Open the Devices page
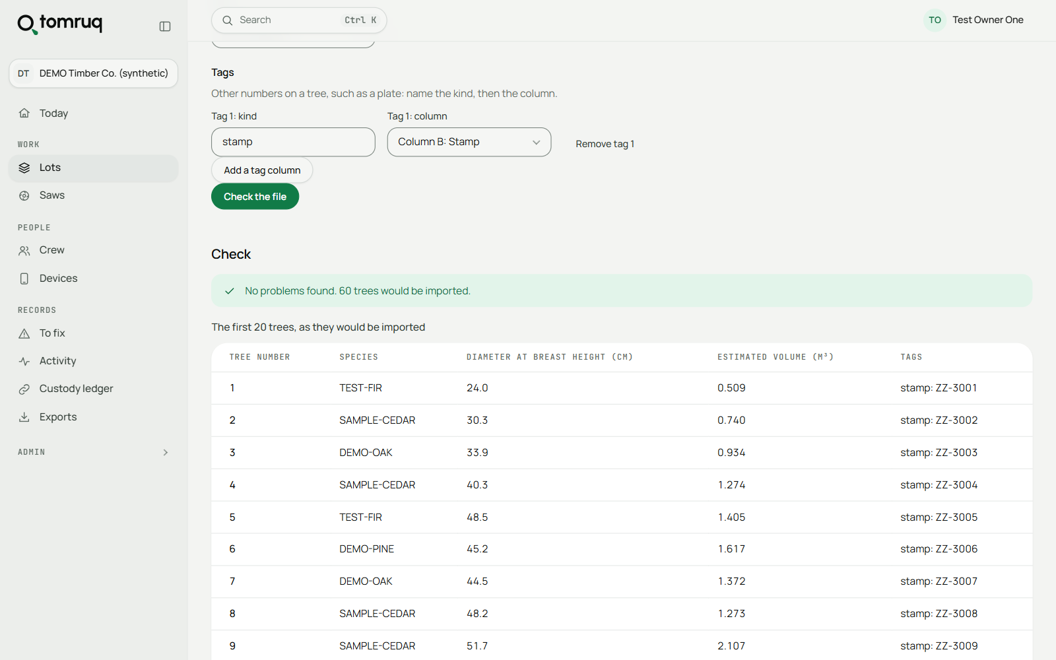1056x660 pixels. coord(93,279)
